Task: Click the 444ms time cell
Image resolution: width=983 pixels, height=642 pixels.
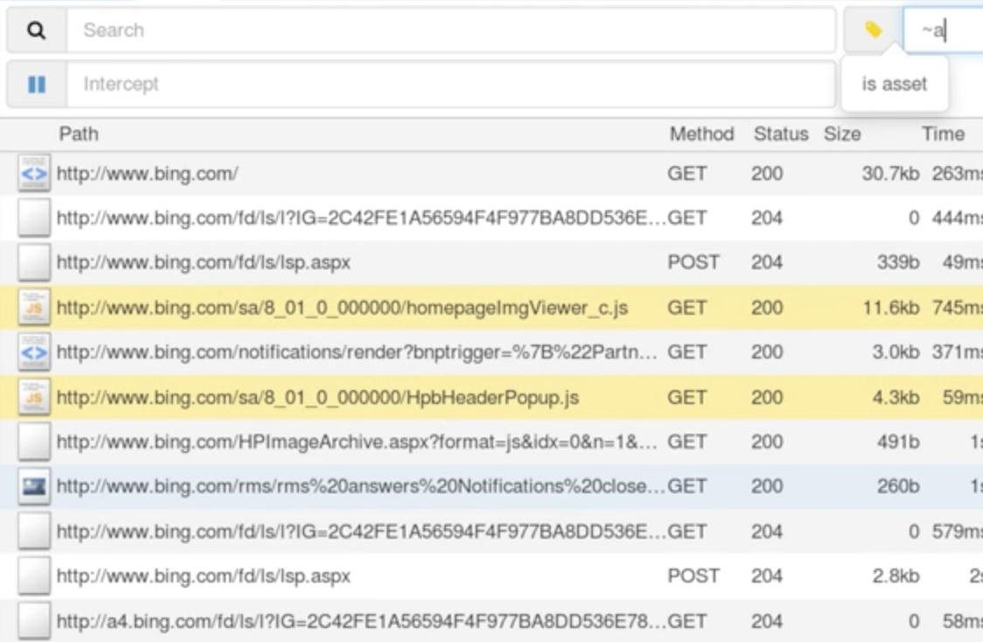Action: coord(957,218)
